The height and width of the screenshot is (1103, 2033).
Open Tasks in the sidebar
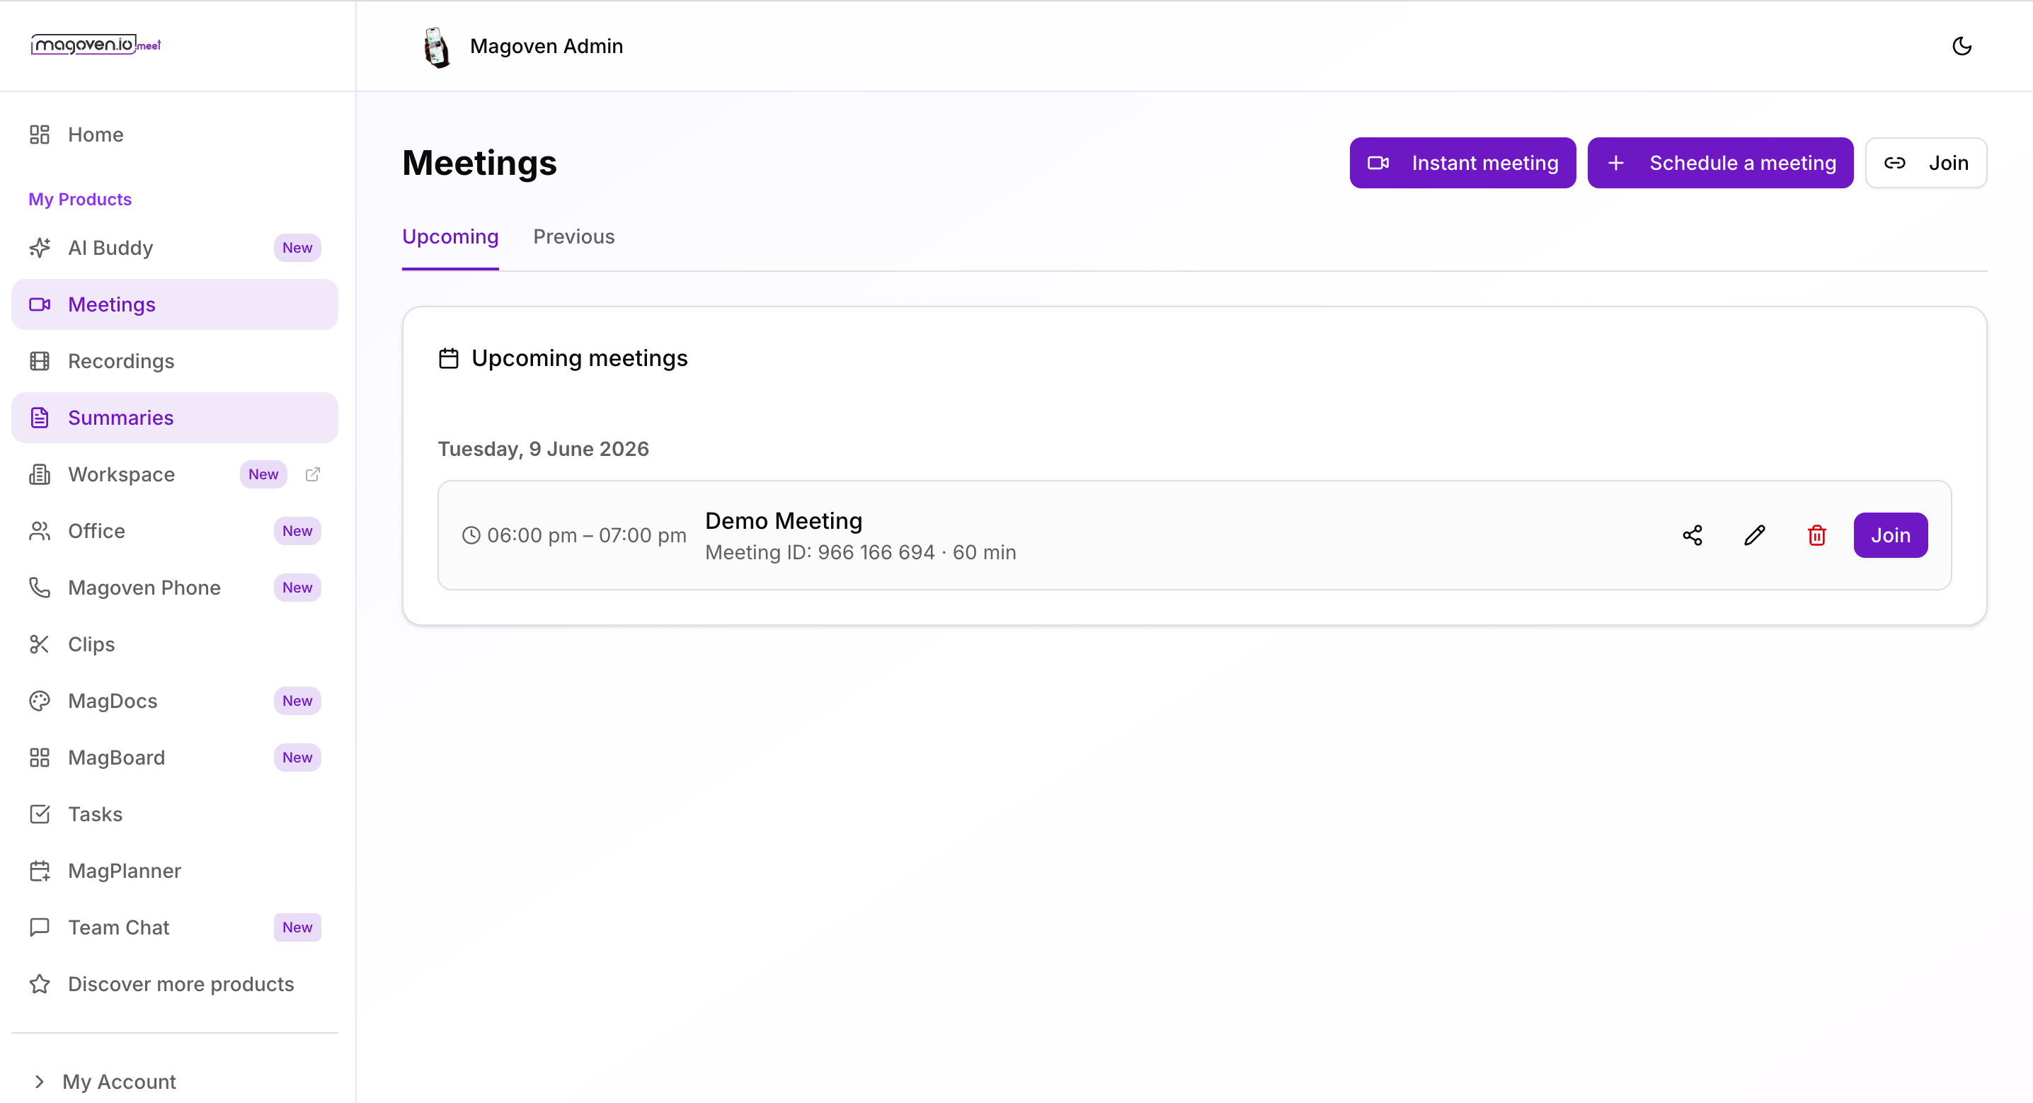coord(174,814)
